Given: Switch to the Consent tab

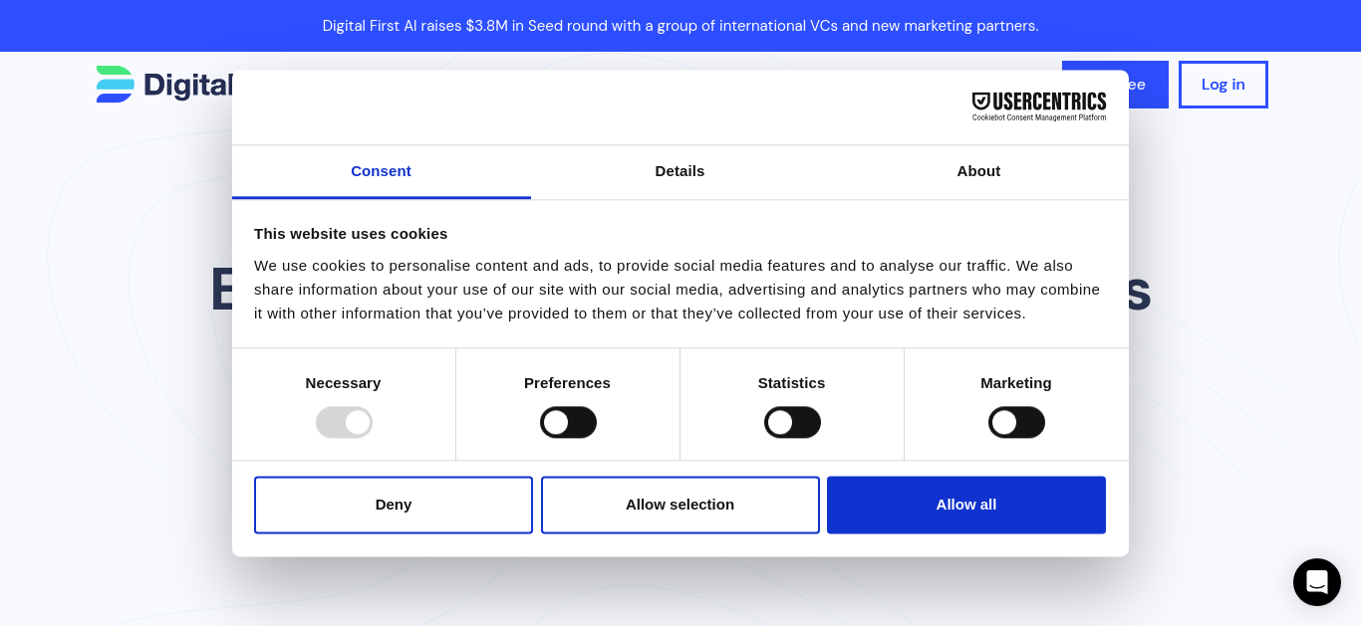Looking at the screenshot, I should pyautogui.click(x=381, y=171).
